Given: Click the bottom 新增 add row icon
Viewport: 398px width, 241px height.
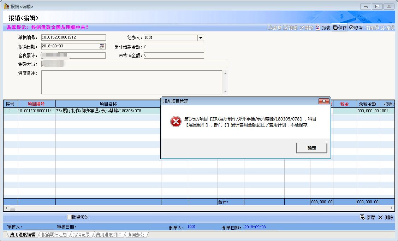Looking at the screenshot, I should pyautogui.click(x=362, y=217).
